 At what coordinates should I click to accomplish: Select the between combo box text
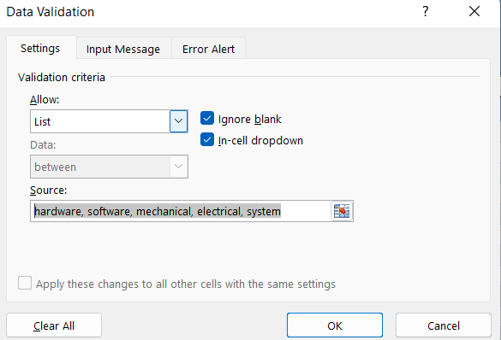56,167
